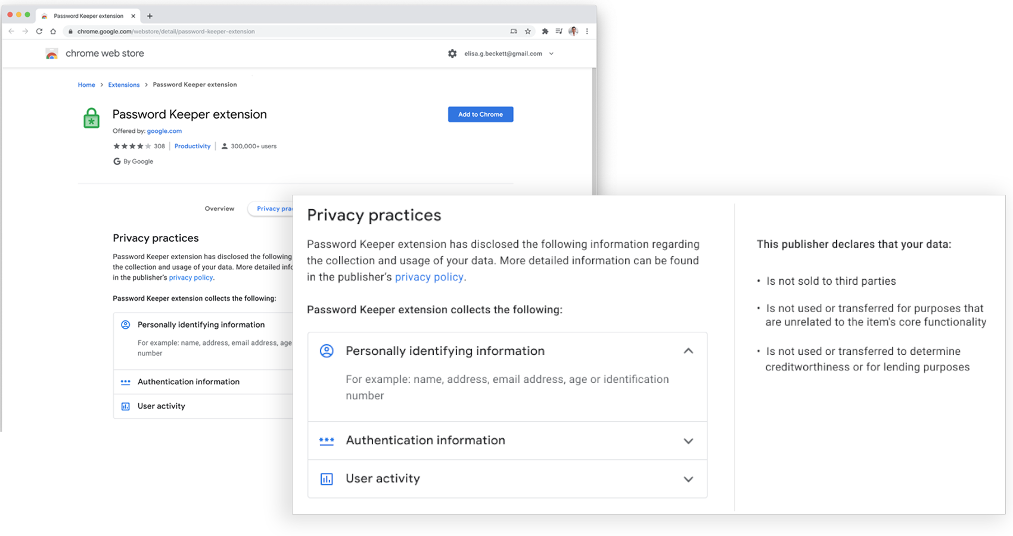The image size is (1013, 536).
Task: Open the account email dropdown arrow
Action: point(551,54)
